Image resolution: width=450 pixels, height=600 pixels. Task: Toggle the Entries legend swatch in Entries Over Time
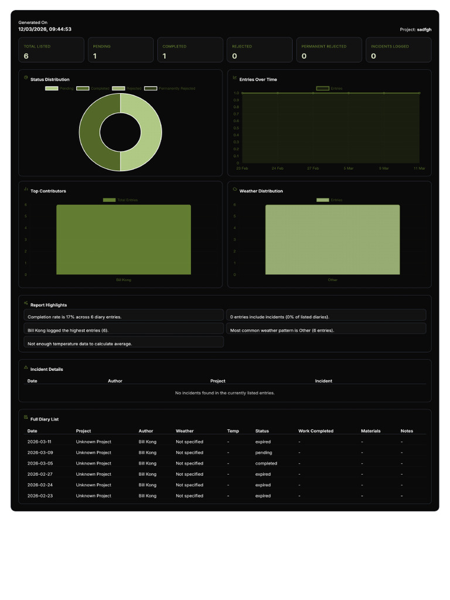(x=323, y=88)
